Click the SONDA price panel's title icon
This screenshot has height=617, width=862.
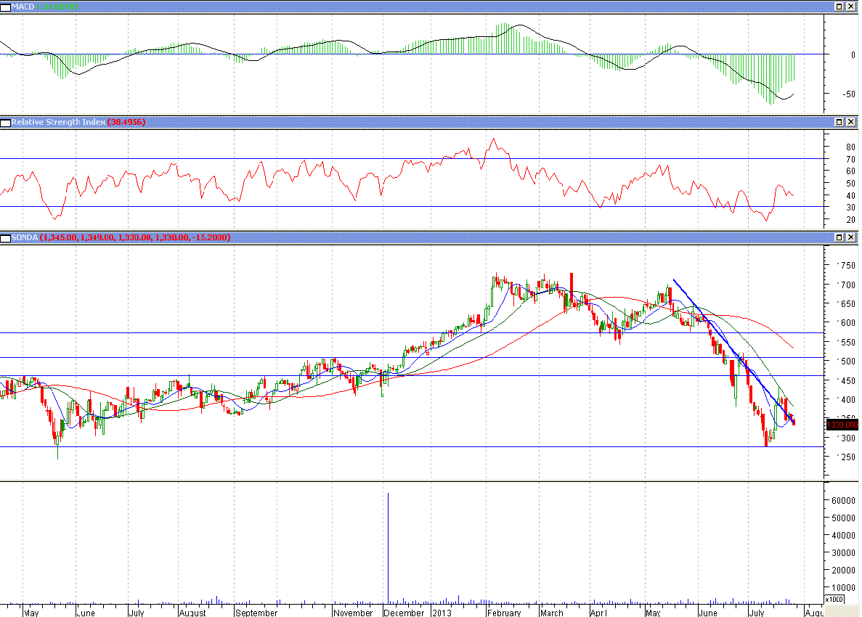(6, 237)
